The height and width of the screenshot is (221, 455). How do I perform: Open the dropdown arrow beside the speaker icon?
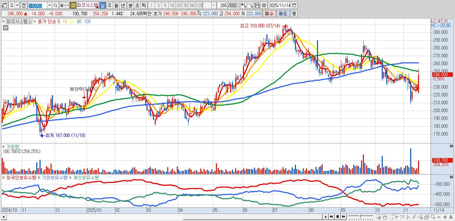[x=68, y=5]
